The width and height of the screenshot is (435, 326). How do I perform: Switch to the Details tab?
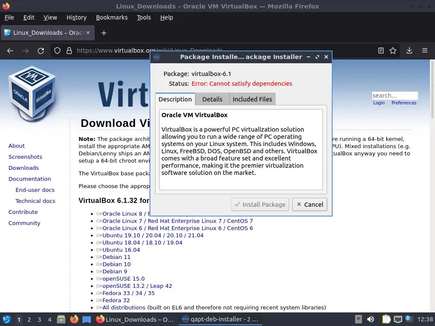click(212, 99)
